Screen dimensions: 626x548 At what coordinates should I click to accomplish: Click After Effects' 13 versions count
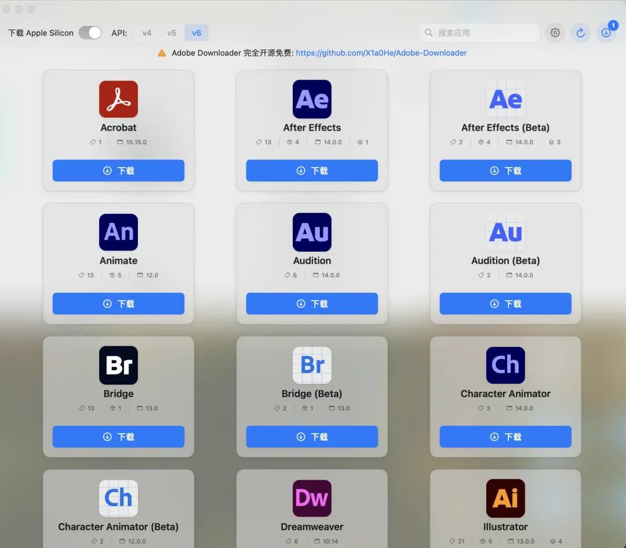pyautogui.click(x=267, y=142)
